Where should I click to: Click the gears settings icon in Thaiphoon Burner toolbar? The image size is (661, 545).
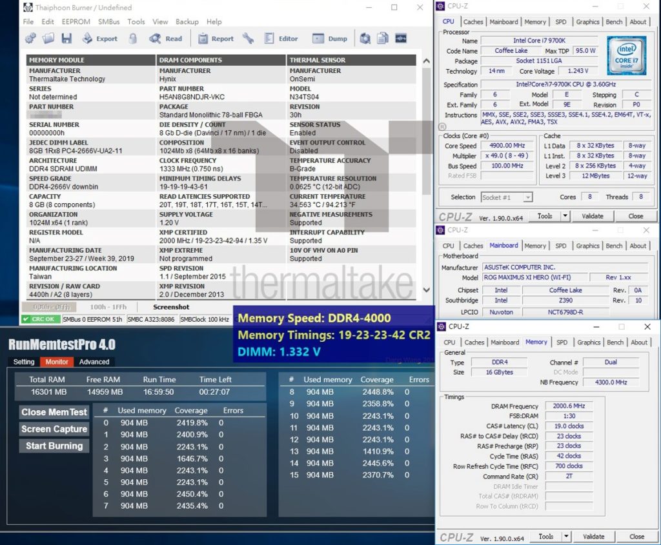click(x=30, y=38)
